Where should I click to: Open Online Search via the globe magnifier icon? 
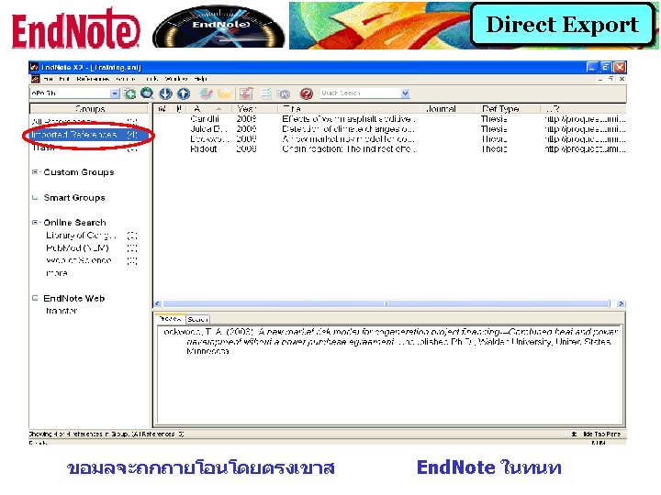coord(147,93)
